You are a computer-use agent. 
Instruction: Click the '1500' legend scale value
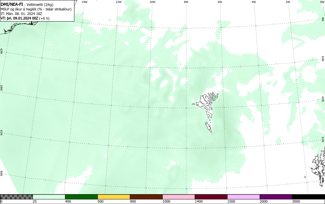(231, 201)
